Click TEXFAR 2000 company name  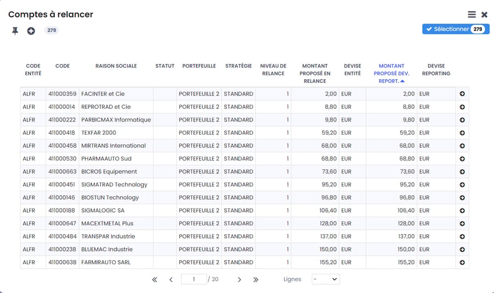click(99, 133)
